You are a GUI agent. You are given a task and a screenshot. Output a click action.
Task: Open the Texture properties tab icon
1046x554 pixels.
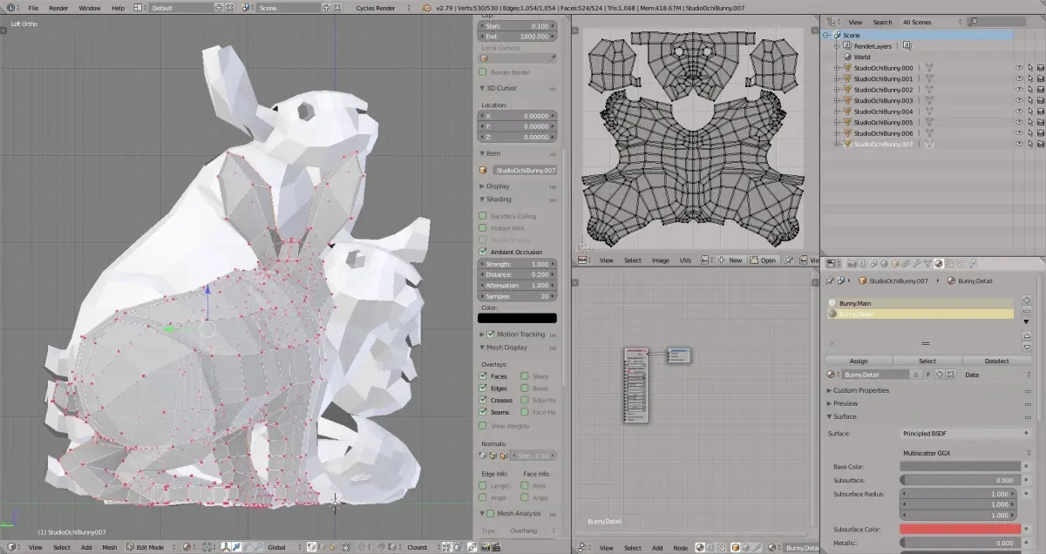[x=949, y=264]
